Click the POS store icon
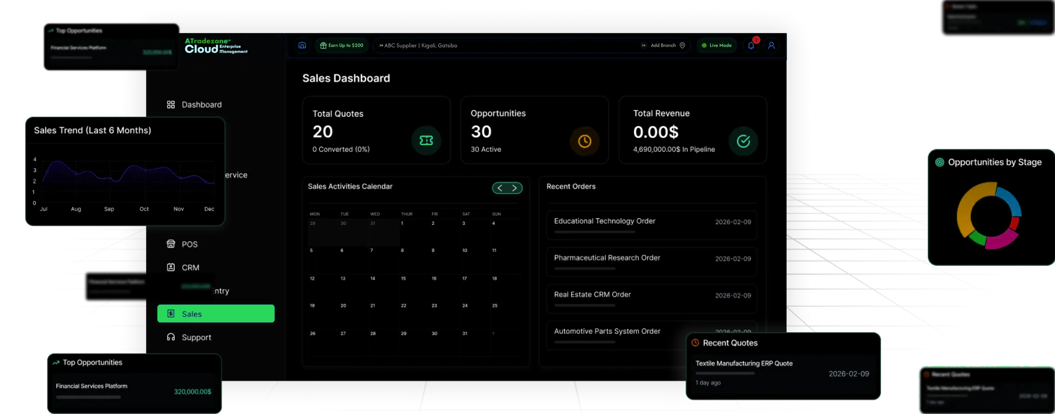This screenshot has height=414, width=1055. point(171,244)
